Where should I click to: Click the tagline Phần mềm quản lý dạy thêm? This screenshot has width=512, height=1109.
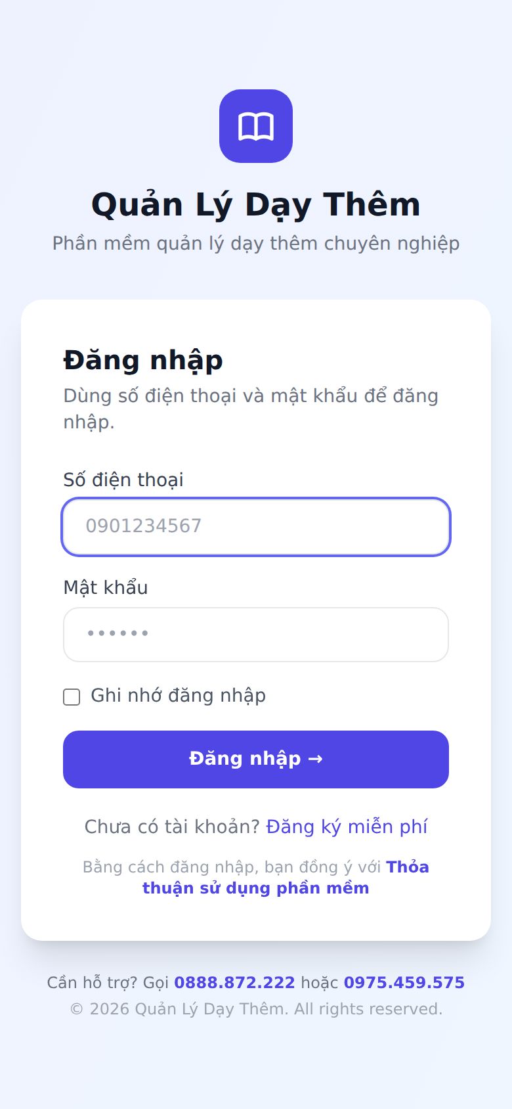(256, 243)
